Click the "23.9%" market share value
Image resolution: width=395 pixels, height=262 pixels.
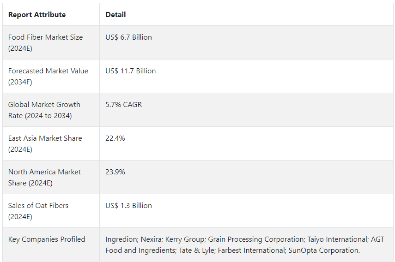pyautogui.click(x=115, y=172)
